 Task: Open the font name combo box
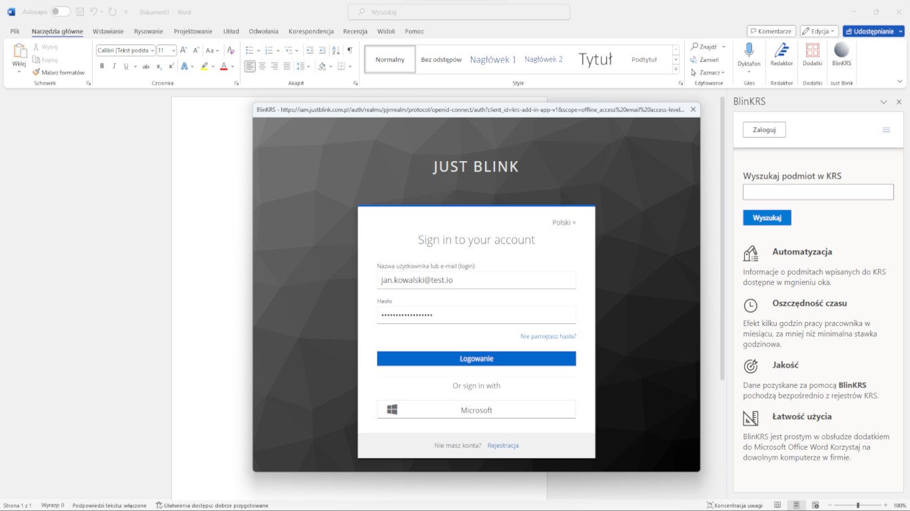(x=125, y=50)
